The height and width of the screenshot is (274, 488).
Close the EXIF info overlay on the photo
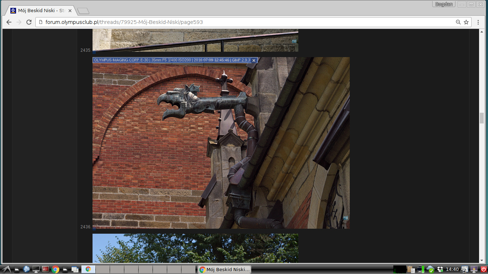point(254,60)
